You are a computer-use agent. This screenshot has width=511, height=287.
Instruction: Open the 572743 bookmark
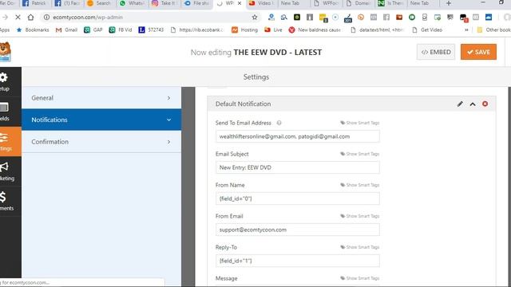[151, 30]
